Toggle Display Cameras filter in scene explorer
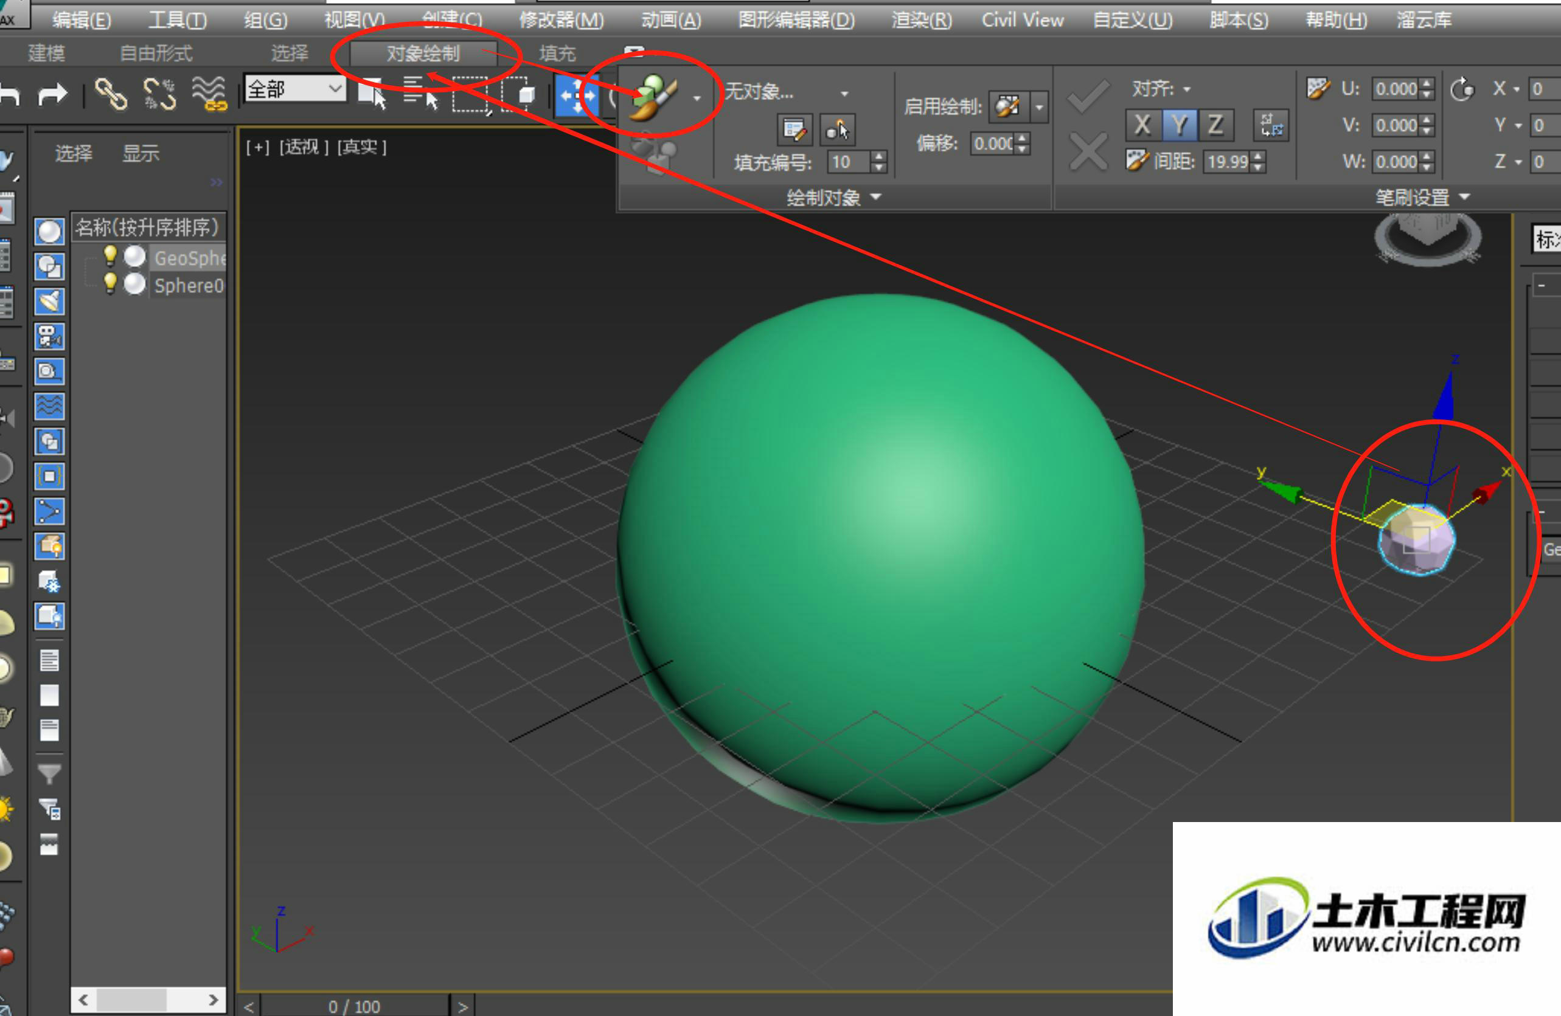 click(49, 337)
